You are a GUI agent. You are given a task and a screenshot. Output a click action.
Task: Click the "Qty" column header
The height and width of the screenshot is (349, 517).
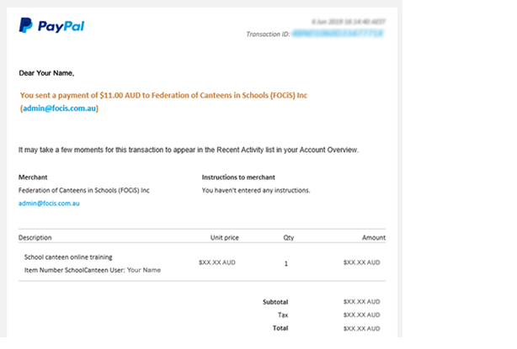pos(289,238)
